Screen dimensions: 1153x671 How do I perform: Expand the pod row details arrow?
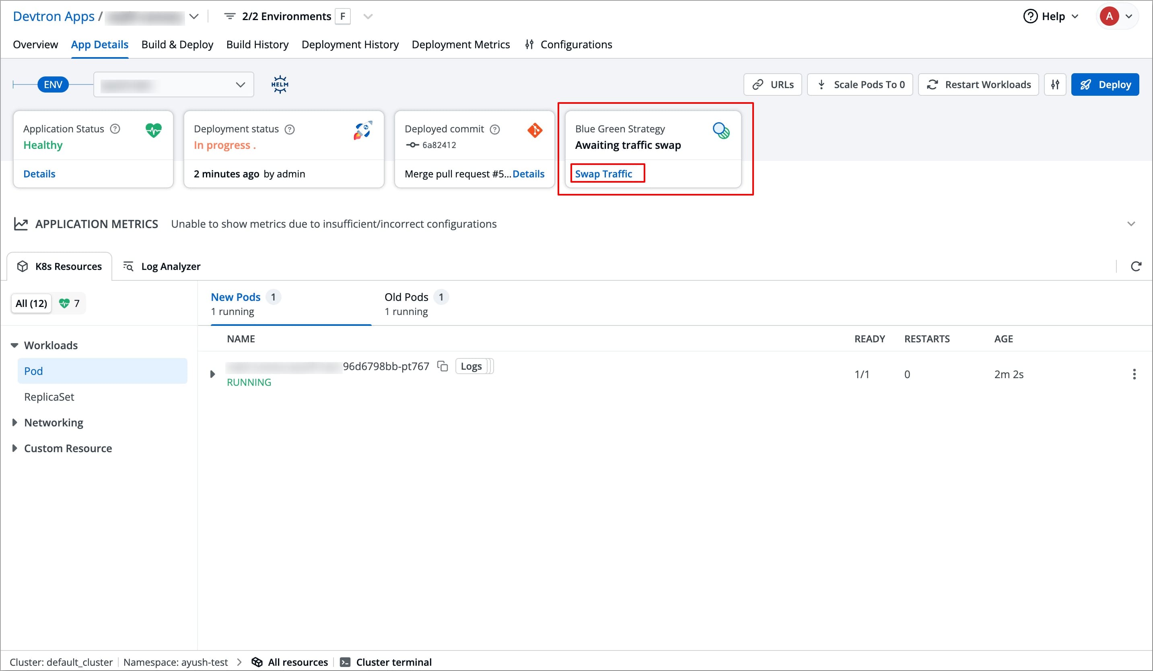point(212,374)
